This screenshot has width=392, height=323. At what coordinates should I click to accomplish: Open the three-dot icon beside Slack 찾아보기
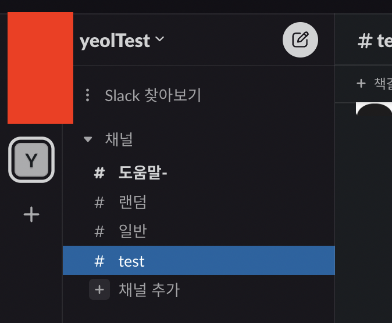coord(87,95)
